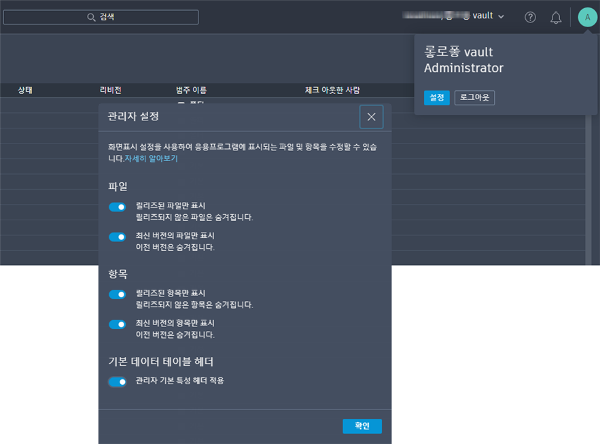Viewport: 600px width, 444px height.
Task: Click the 로그아웃 button
Action: [x=474, y=98]
